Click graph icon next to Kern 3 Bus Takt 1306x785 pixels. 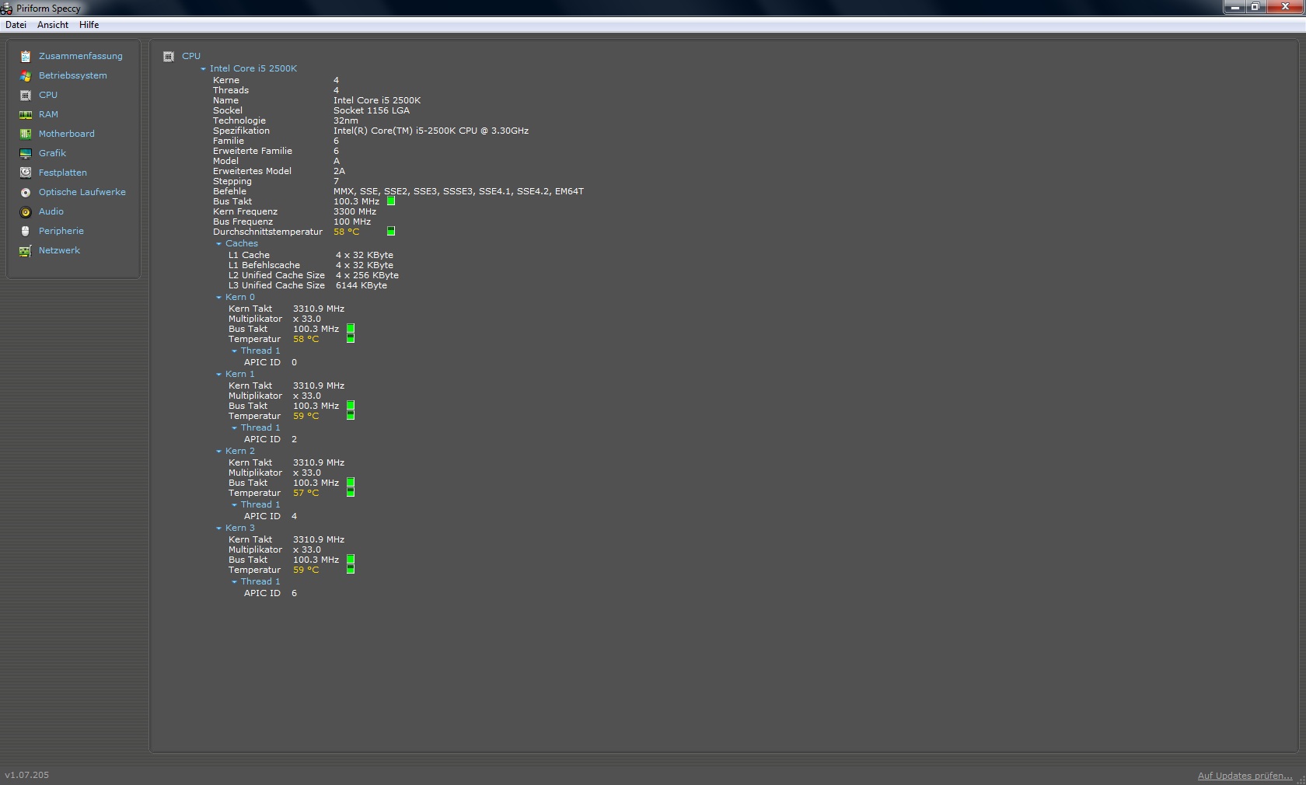click(351, 560)
